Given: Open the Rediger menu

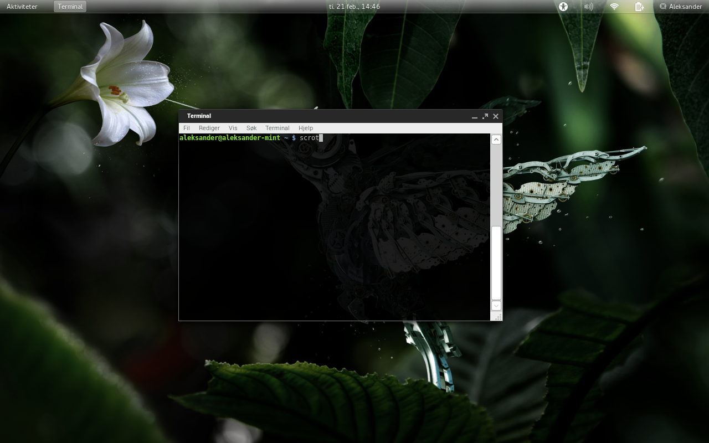Looking at the screenshot, I should (209, 128).
